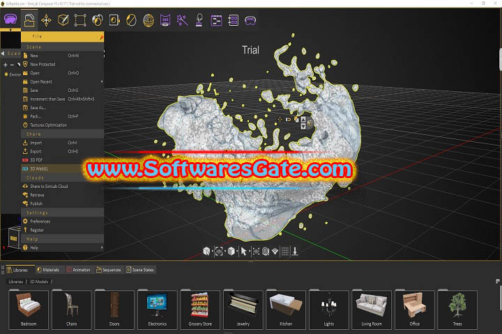
Task: Choose Import under Share
Action: coord(63,143)
